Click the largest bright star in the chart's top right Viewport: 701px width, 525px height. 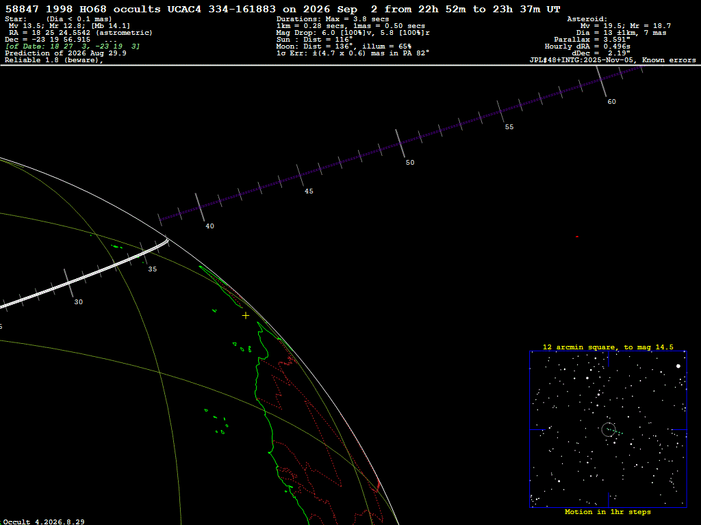click(x=678, y=366)
